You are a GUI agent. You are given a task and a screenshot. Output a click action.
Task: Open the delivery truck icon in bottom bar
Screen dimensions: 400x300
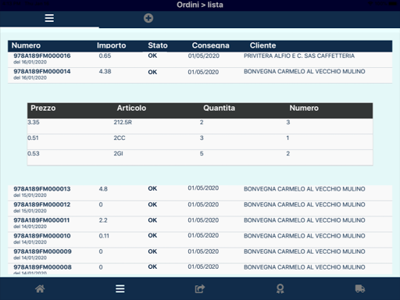click(x=360, y=288)
